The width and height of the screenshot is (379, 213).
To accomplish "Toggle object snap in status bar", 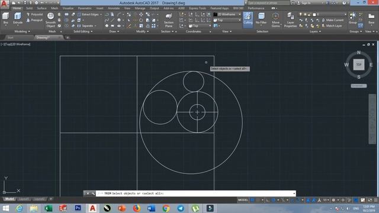I will (298, 200).
